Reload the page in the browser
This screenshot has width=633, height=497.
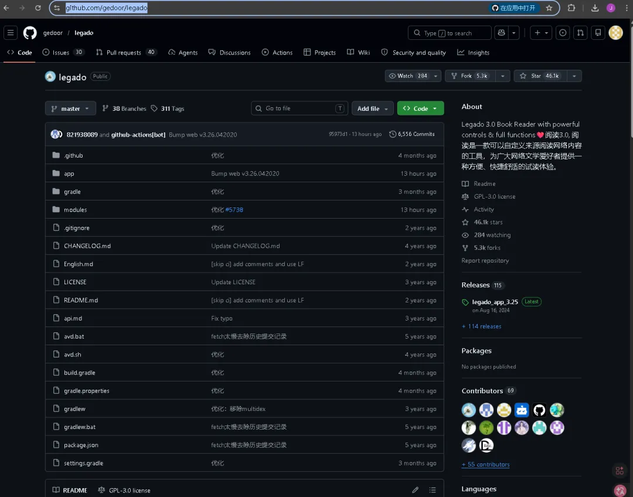coord(38,8)
